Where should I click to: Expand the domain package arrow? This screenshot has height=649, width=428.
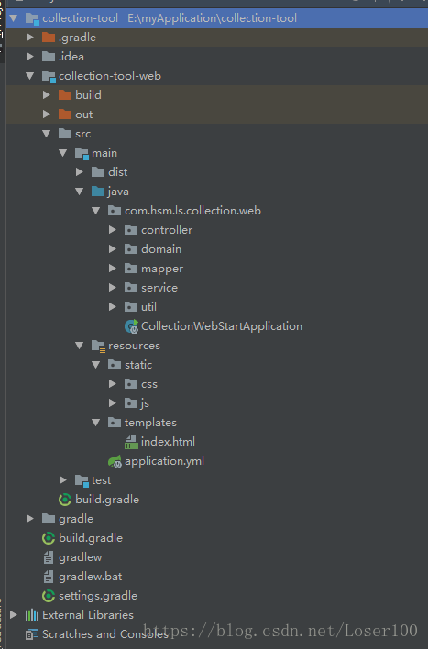pyautogui.click(x=112, y=248)
